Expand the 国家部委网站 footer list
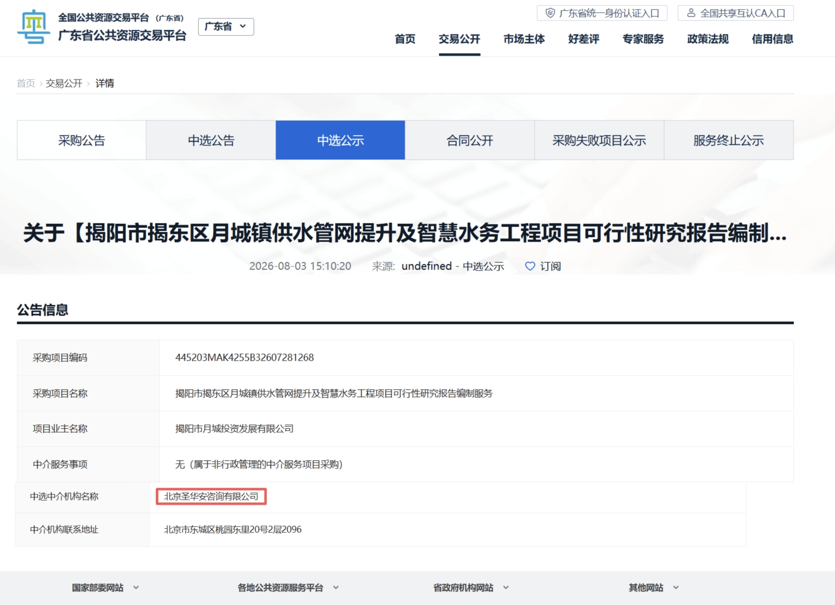This screenshot has width=835, height=605. point(105,587)
